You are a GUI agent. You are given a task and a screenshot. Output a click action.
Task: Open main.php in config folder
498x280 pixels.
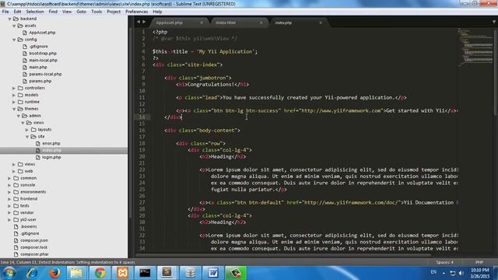38,68
